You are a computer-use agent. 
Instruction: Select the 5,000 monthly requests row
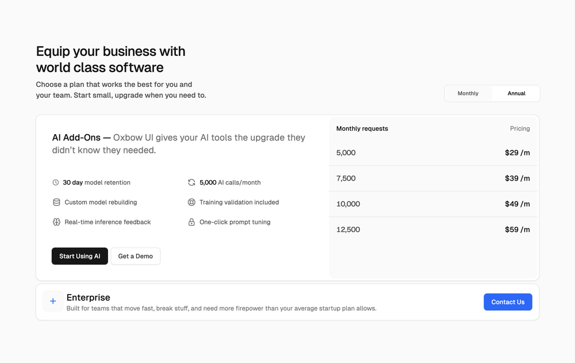[433, 152]
